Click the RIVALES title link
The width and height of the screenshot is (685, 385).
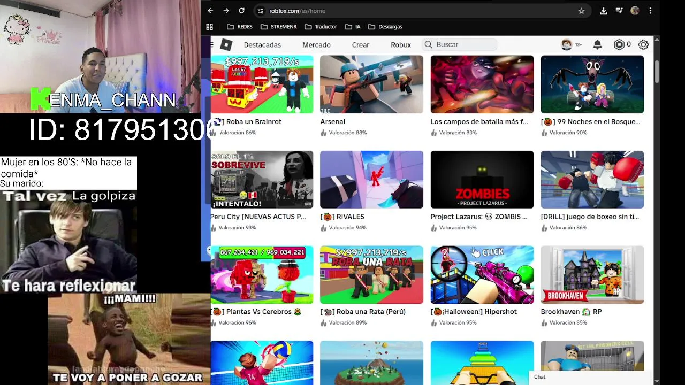point(342,217)
